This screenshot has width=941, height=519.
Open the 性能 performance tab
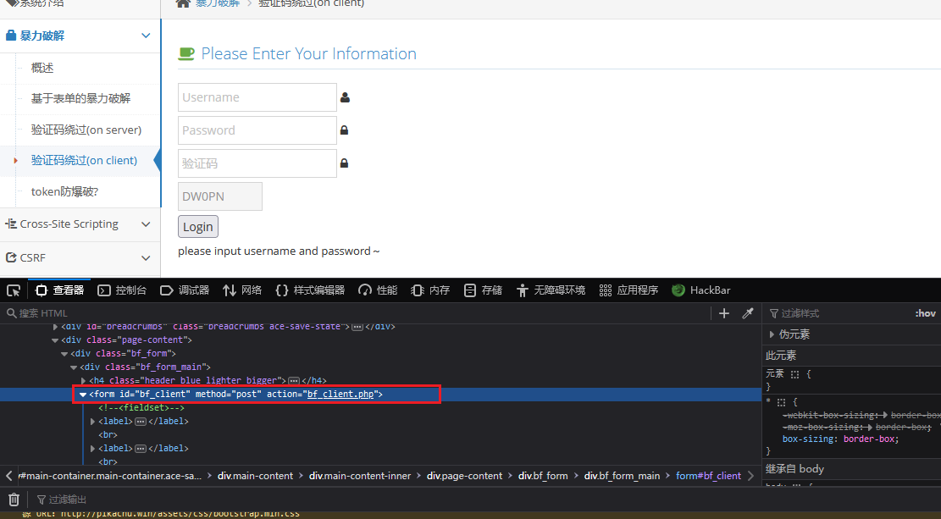click(x=378, y=290)
